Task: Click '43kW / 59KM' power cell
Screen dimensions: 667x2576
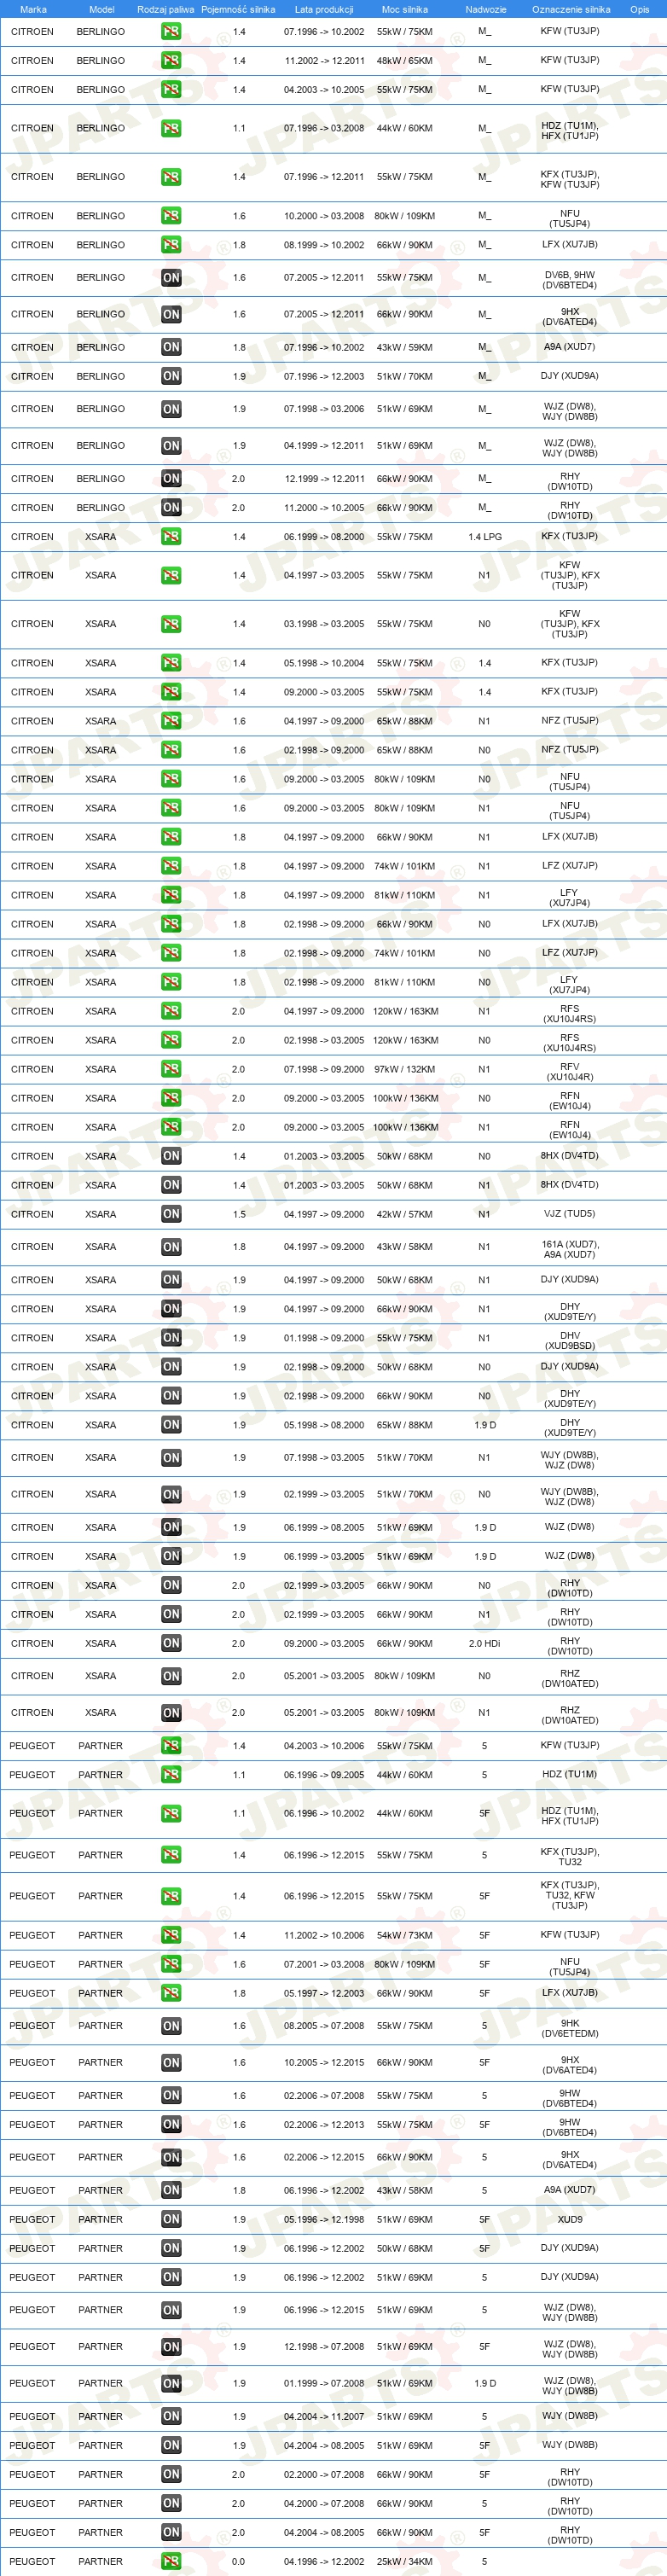Action: (405, 347)
